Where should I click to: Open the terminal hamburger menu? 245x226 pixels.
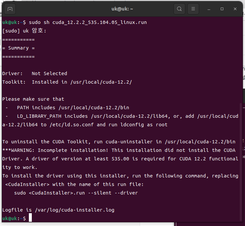(193, 9)
